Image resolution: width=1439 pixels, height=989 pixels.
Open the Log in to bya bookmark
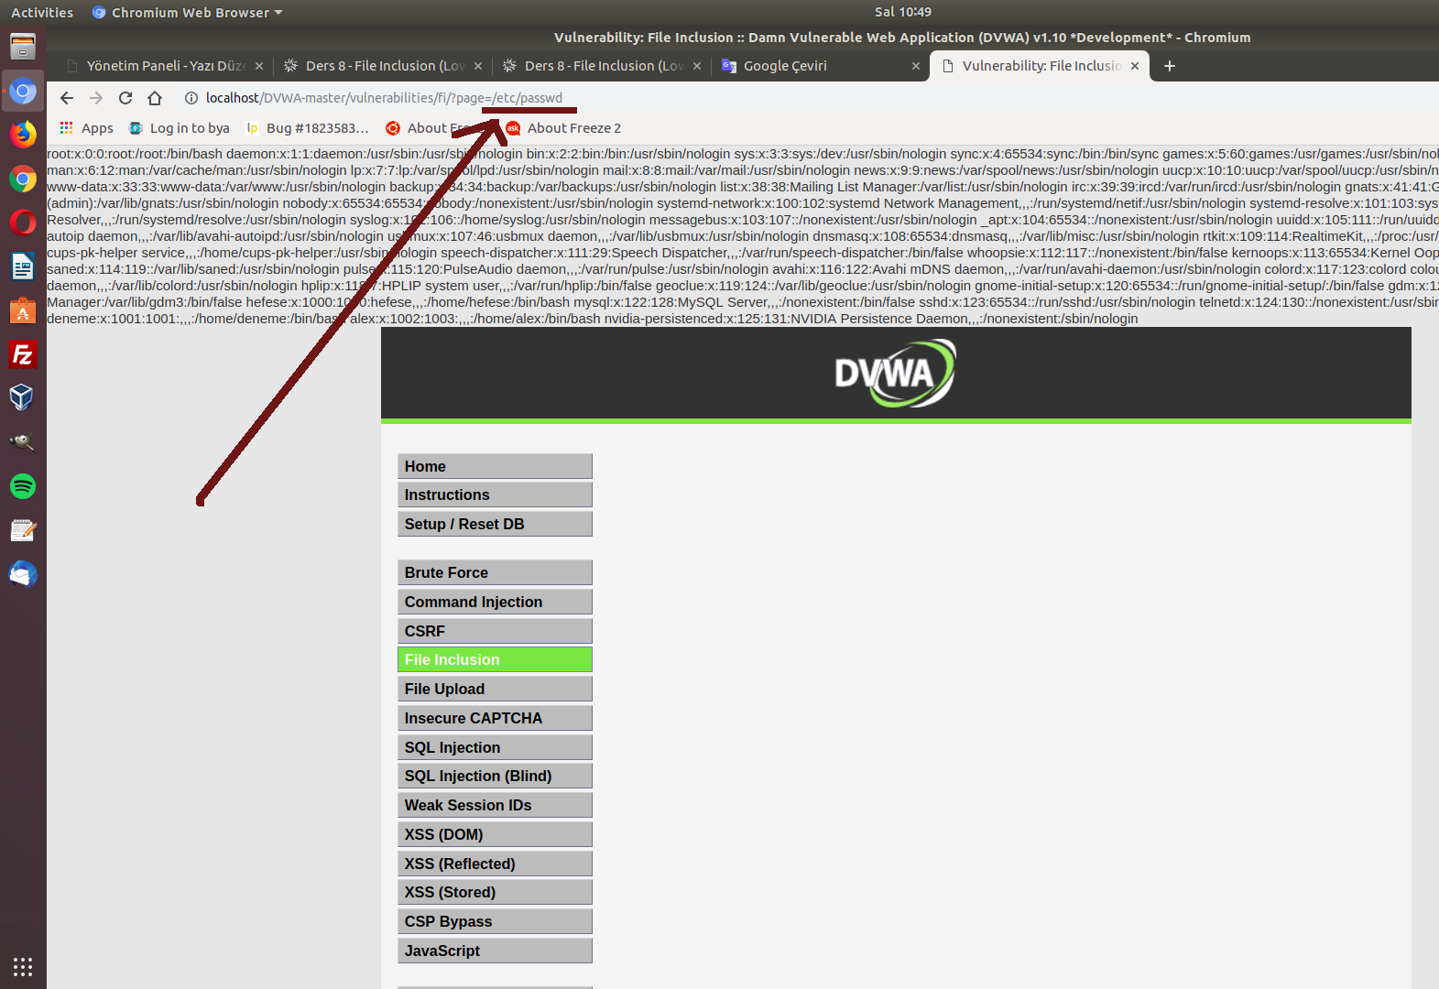pyautogui.click(x=180, y=128)
